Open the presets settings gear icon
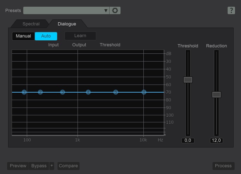Viewport: 241px width, 174px height. coord(115,11)
